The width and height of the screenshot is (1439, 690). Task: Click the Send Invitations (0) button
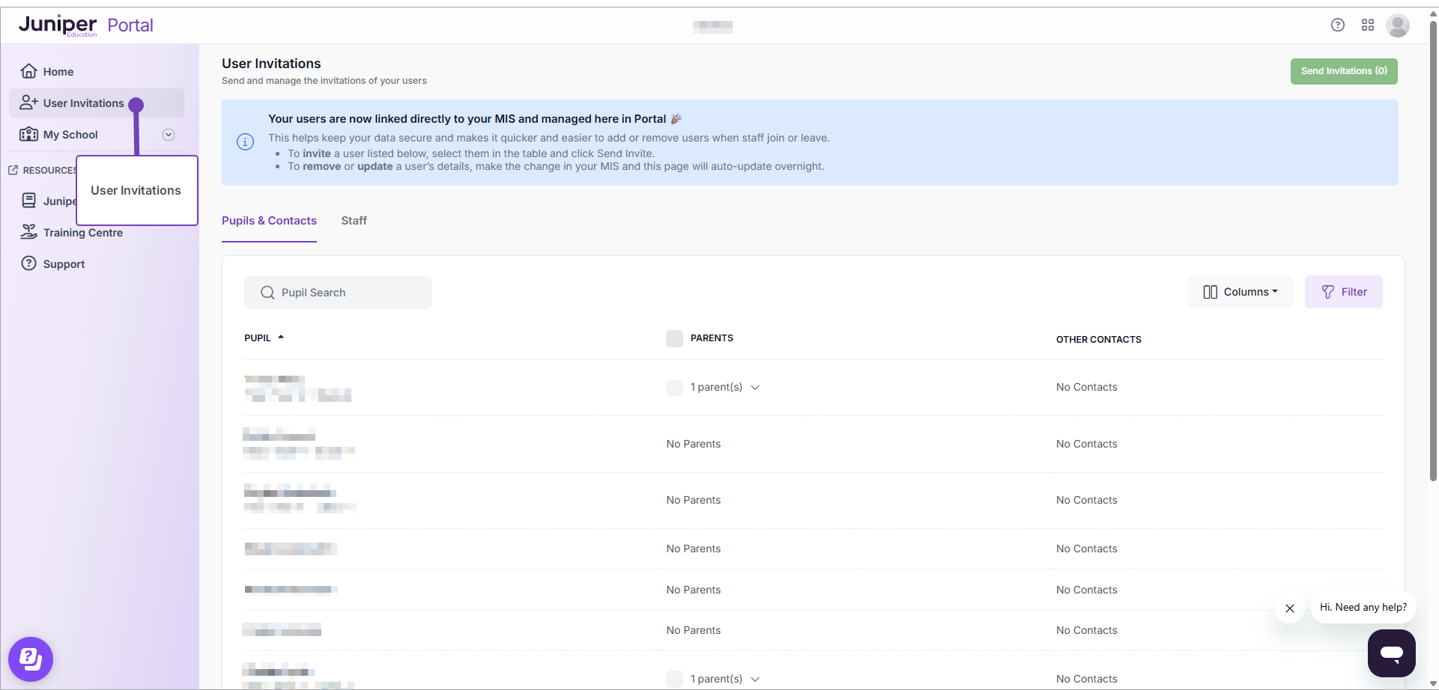click(x=1344, y=71)
